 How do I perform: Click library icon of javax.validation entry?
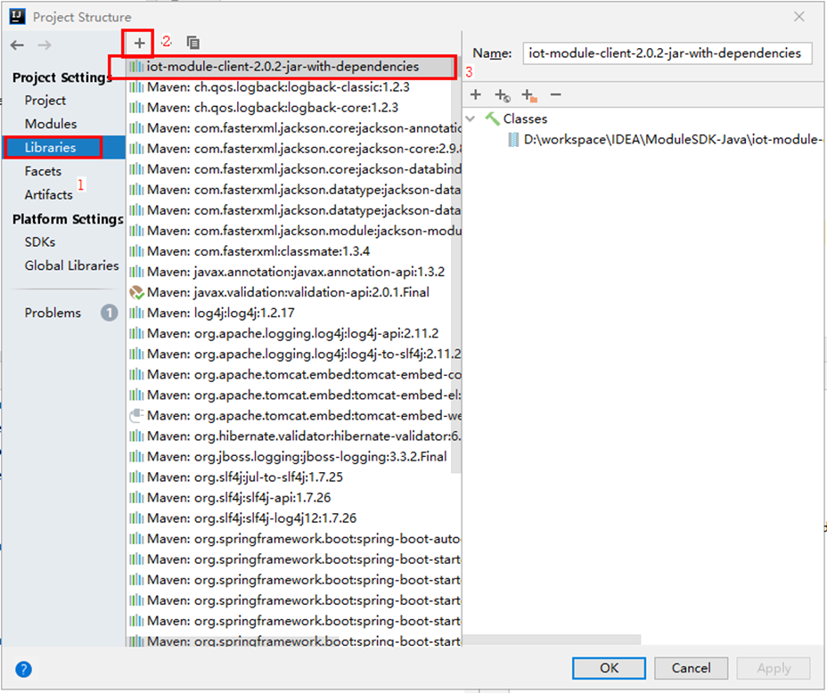[x=136, y=292]
